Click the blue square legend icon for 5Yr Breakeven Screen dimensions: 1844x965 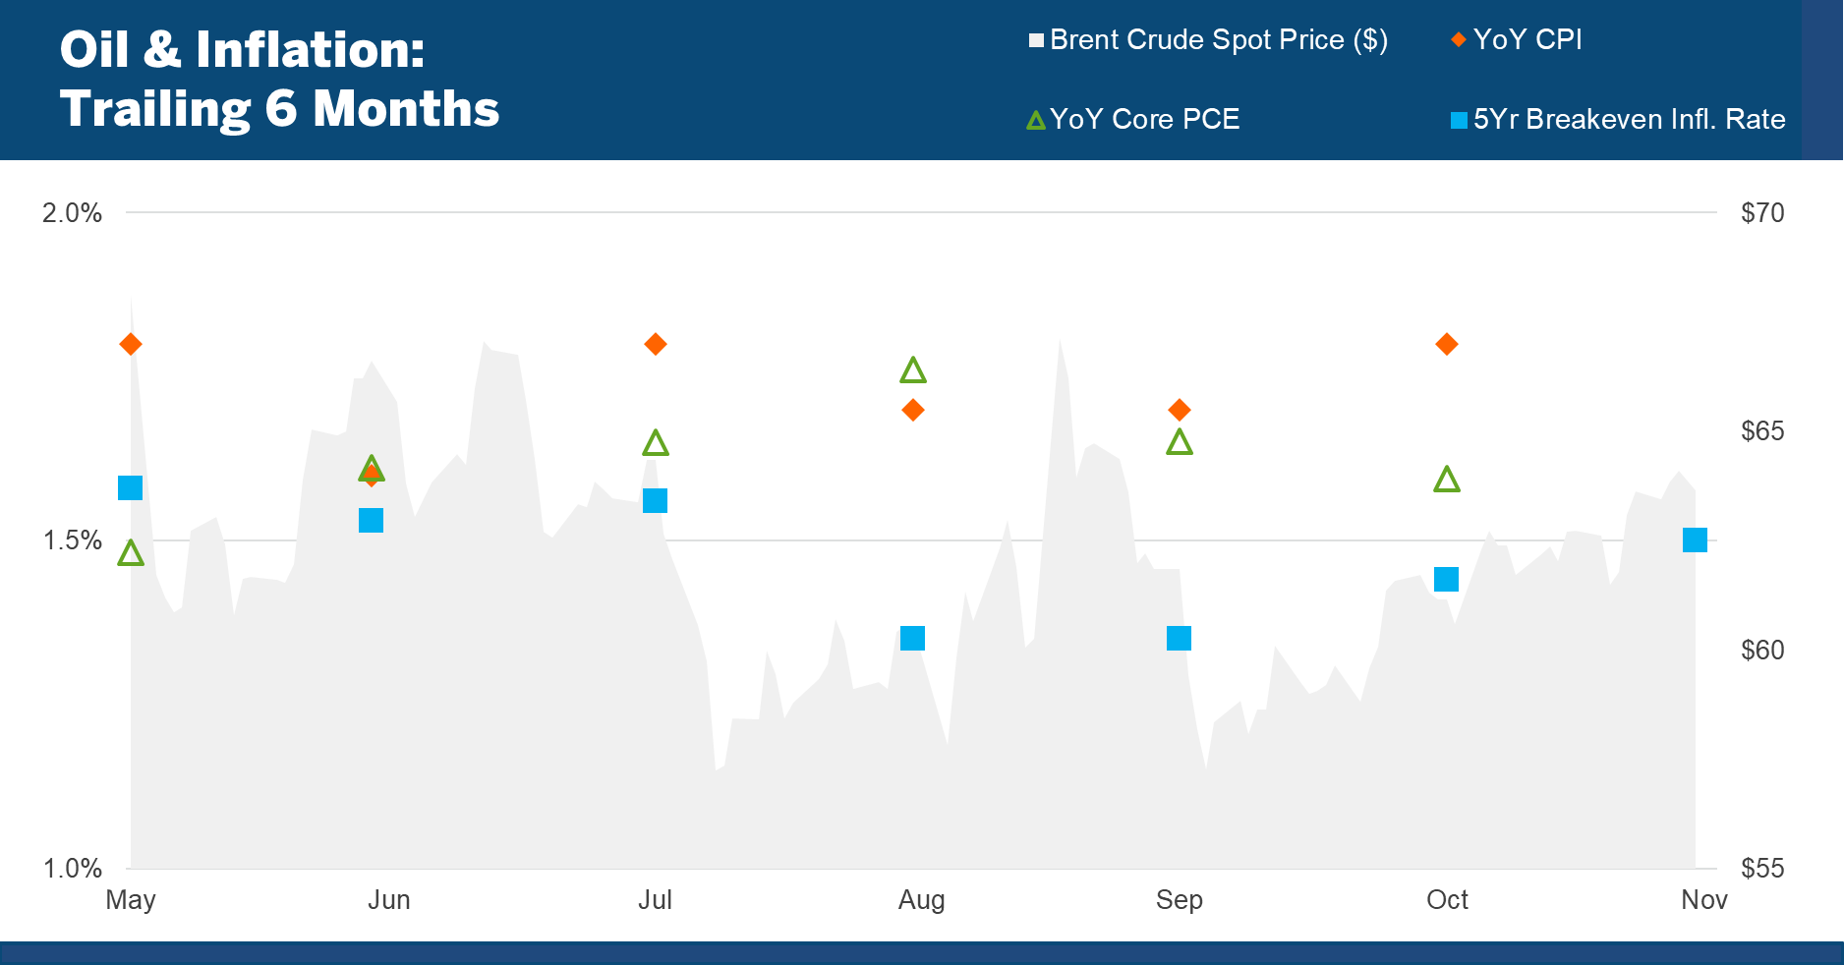coord(1459,120)
